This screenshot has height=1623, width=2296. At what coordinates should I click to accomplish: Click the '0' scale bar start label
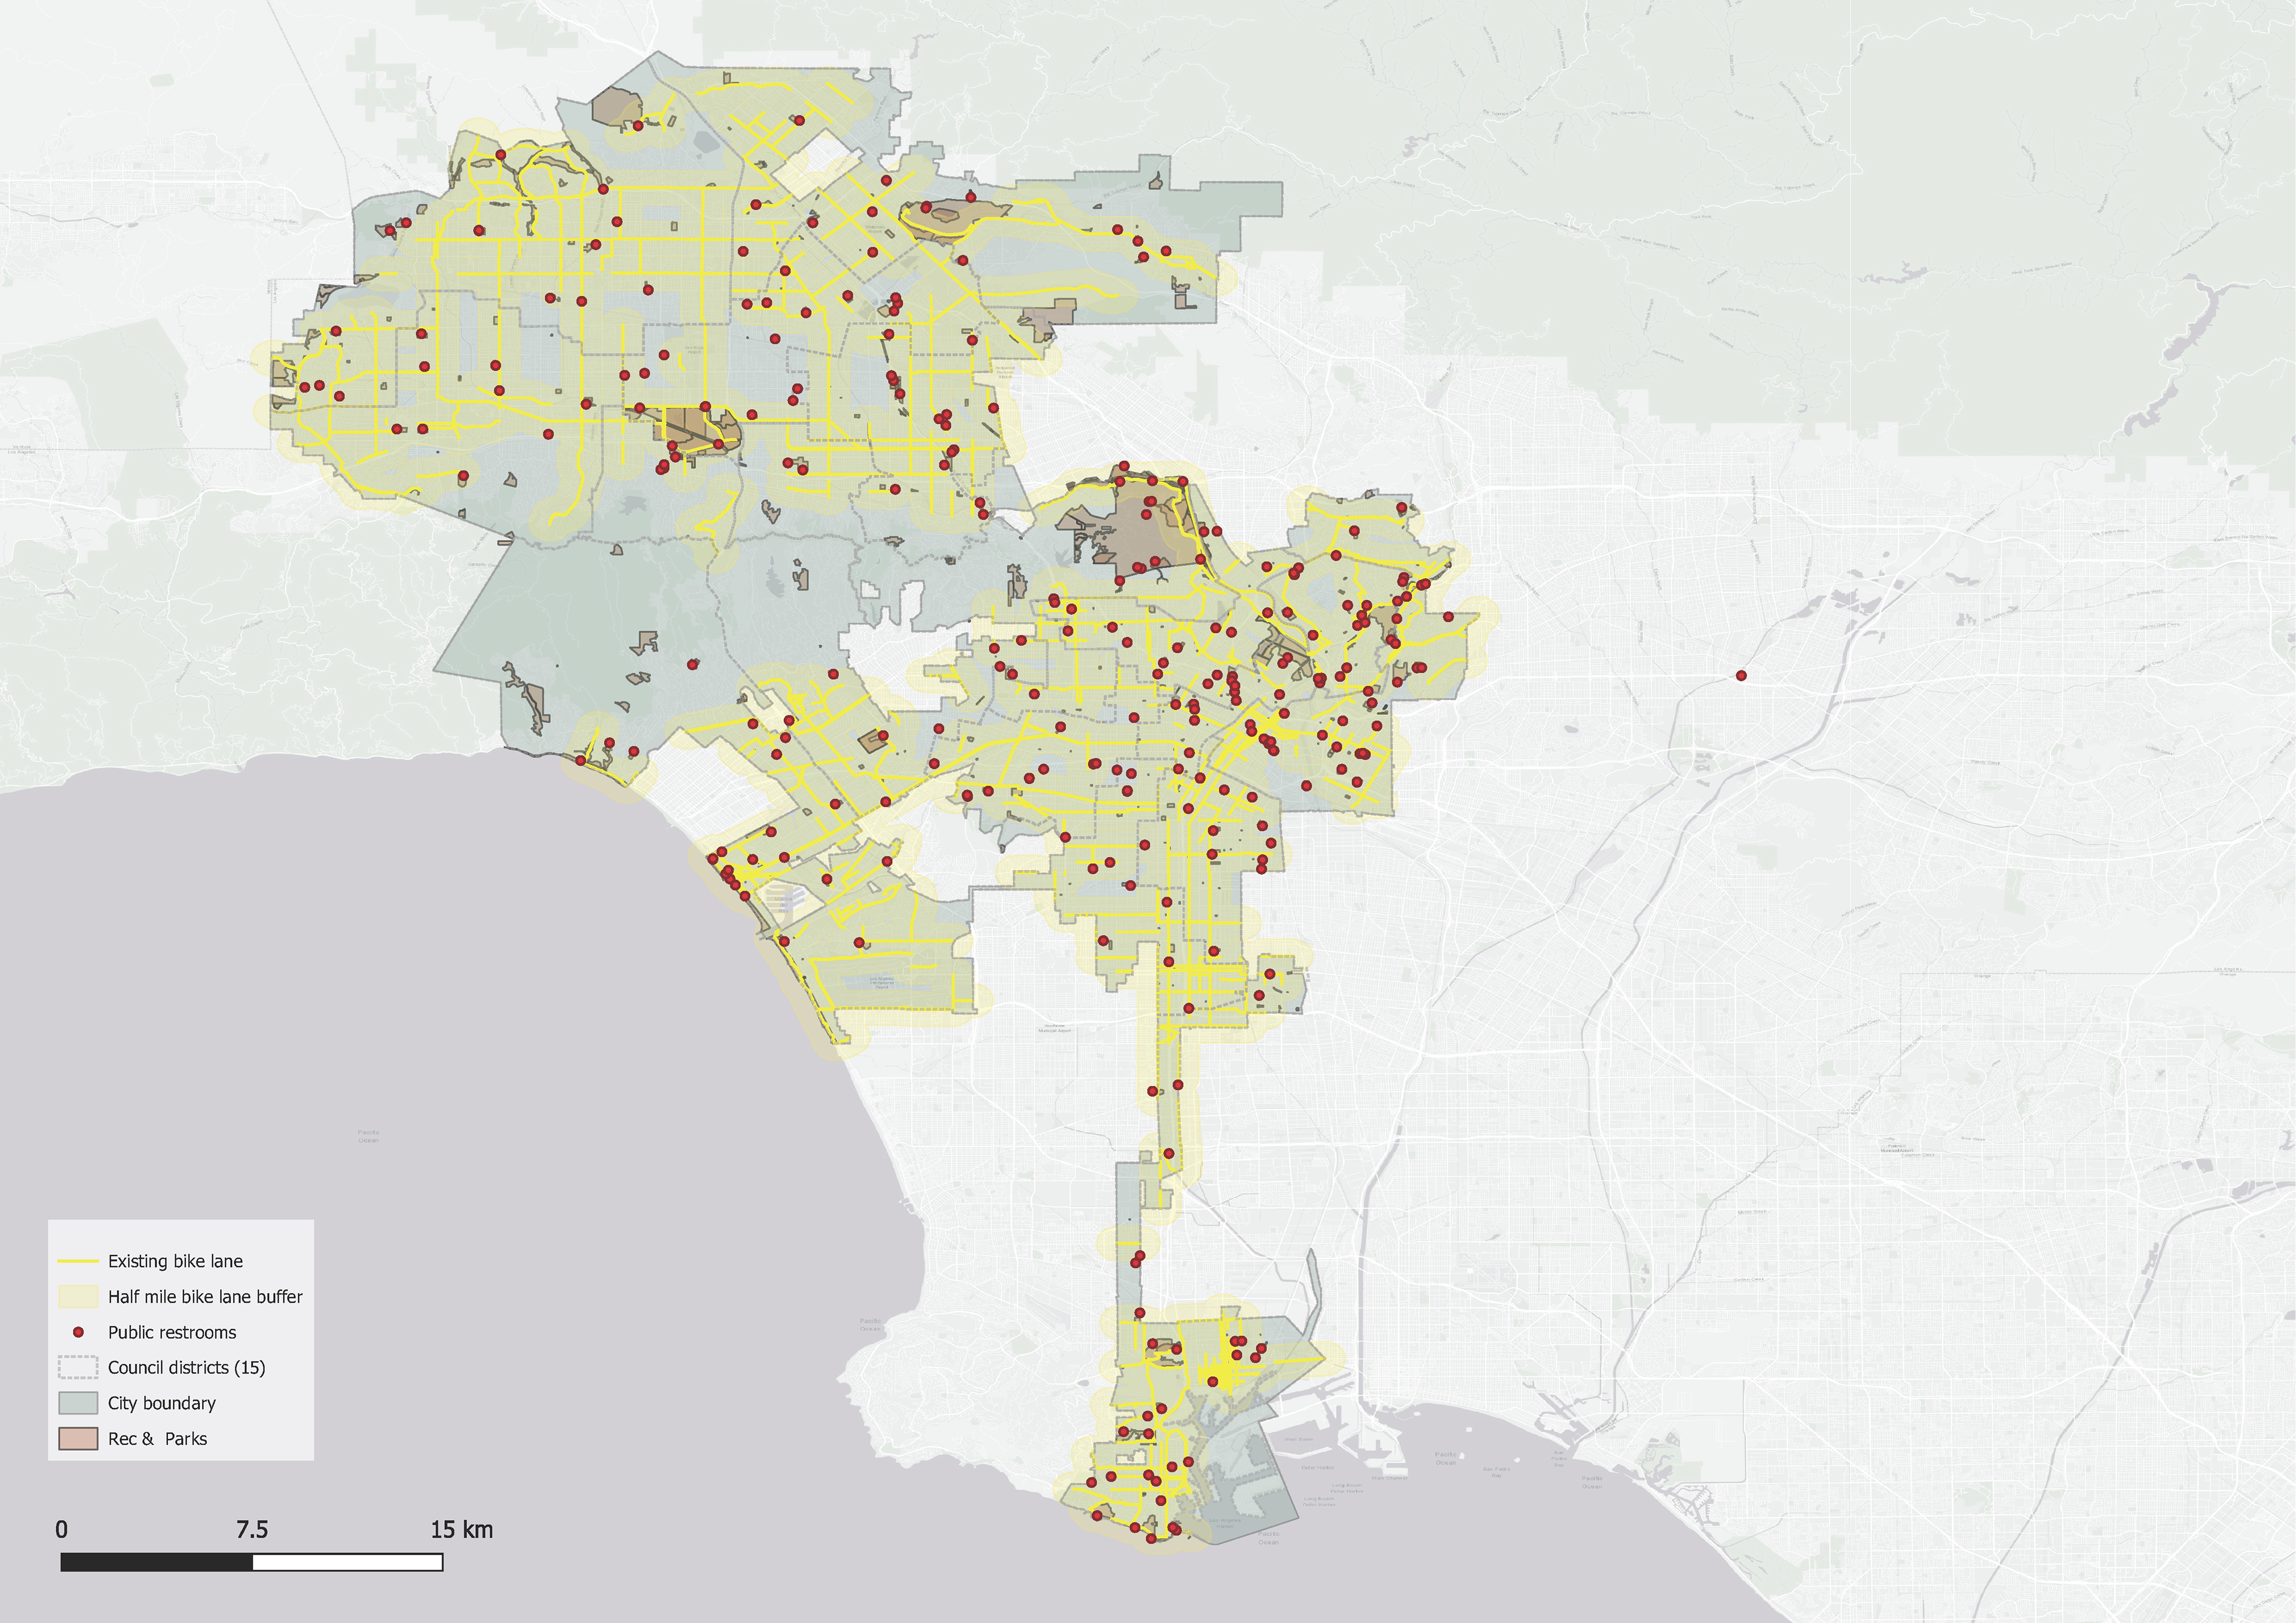point(62,1529)
